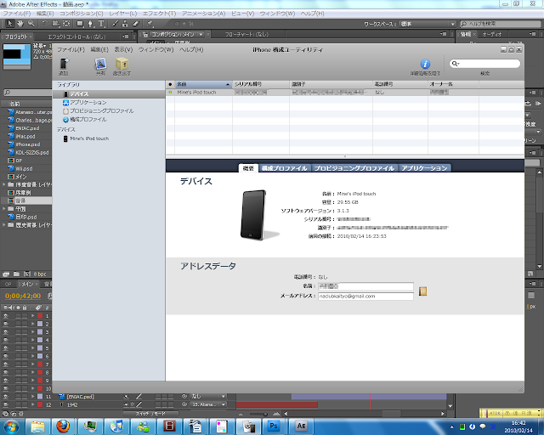Image resolution: width=544 pixels, height=435 pixels.
Task: Select the Clone Stamp tool in After Effects
Action: (x=125, y=24)
